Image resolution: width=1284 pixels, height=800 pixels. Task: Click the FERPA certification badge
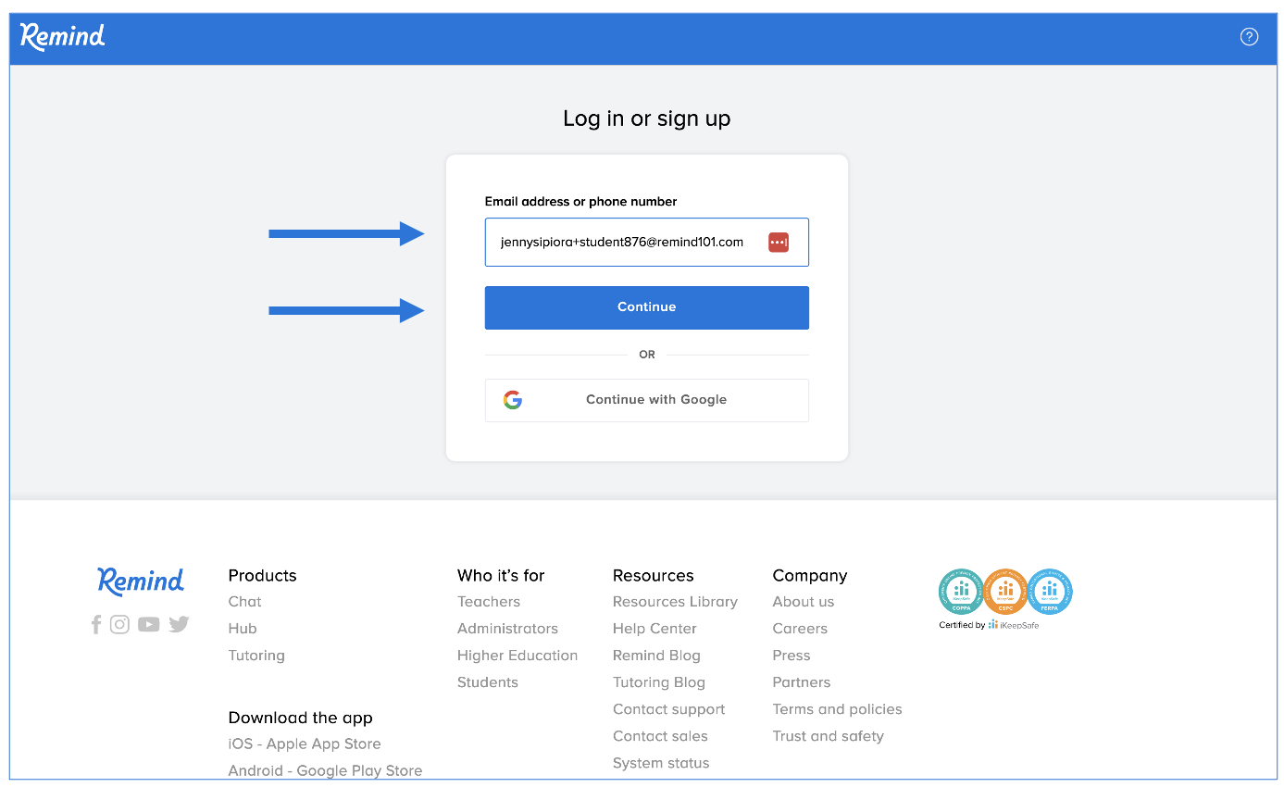[1050, 592]
